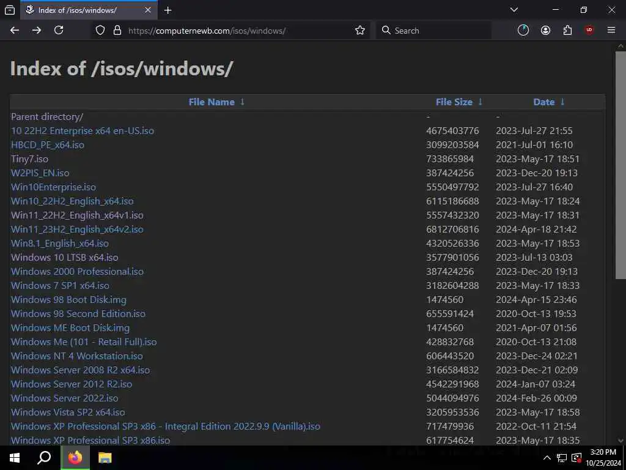Download Windows 98 Boot Disk.img
Viewport: 626px width, 470px height.
point(68,300)
